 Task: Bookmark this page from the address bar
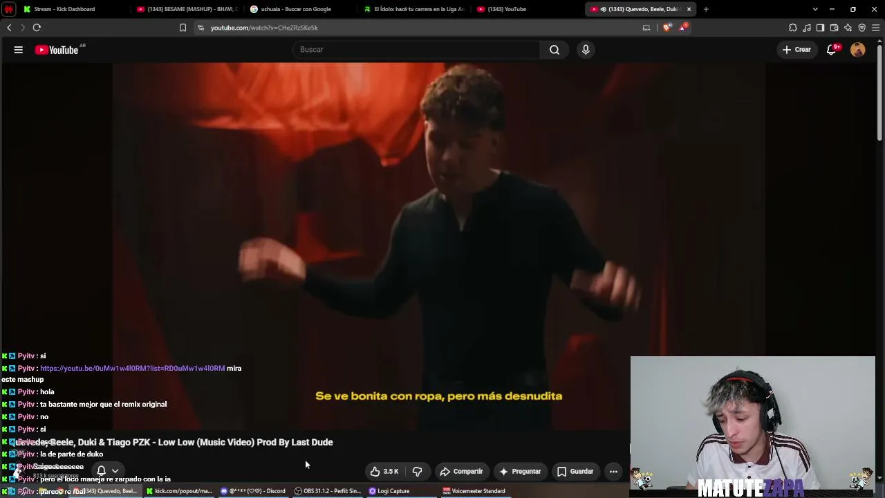183,28
